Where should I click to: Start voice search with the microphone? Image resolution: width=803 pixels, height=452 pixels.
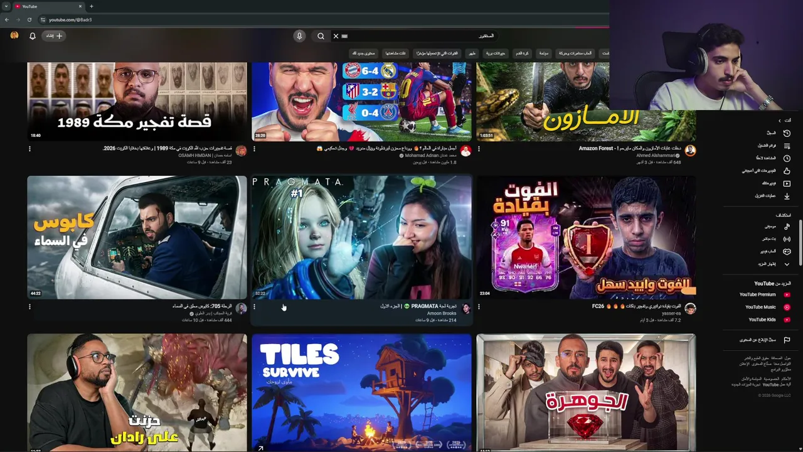point(299,36)
